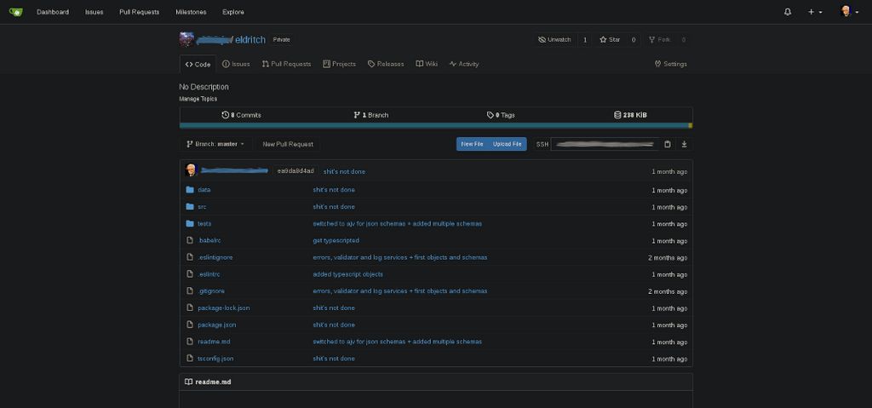Select the SSH clone protocol button
This screenshot has height=408, width=872.
[542, 144]
